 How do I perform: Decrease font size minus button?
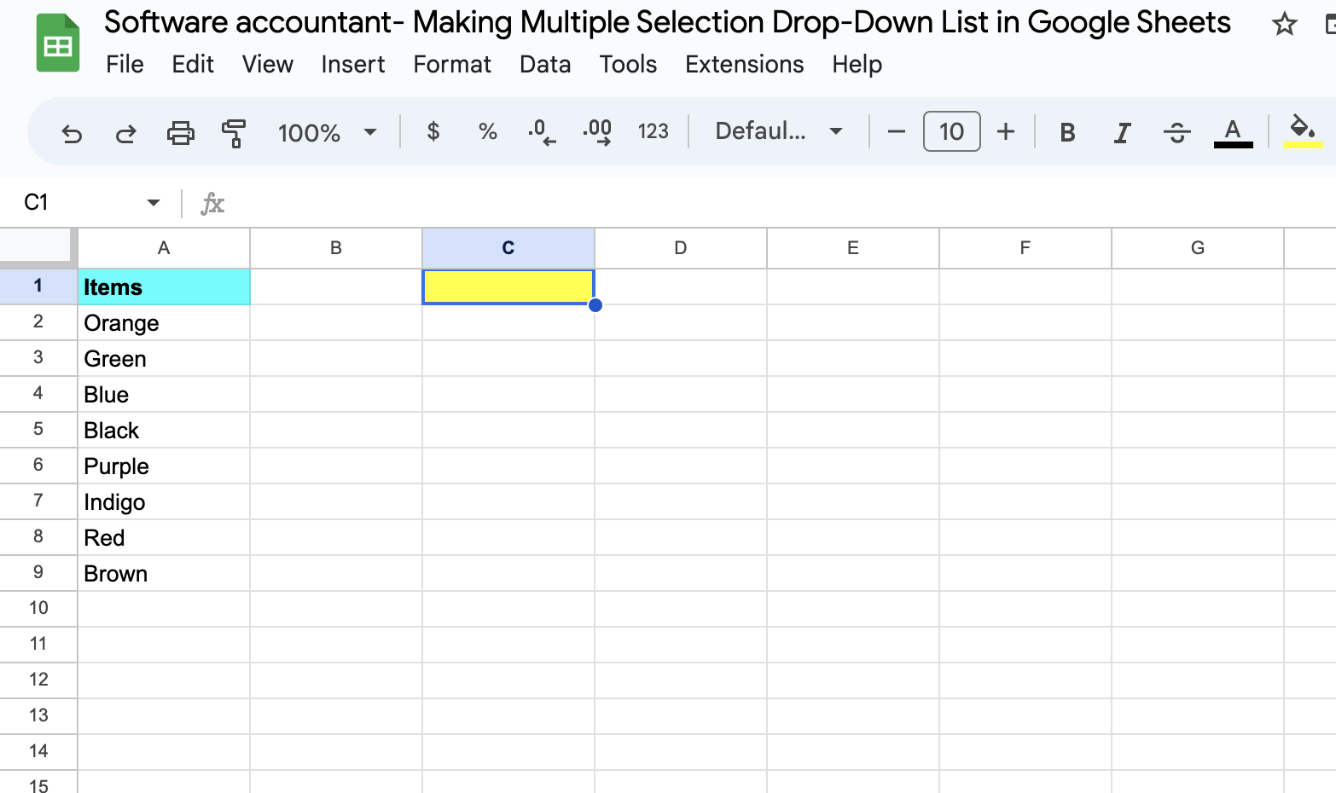896,132
